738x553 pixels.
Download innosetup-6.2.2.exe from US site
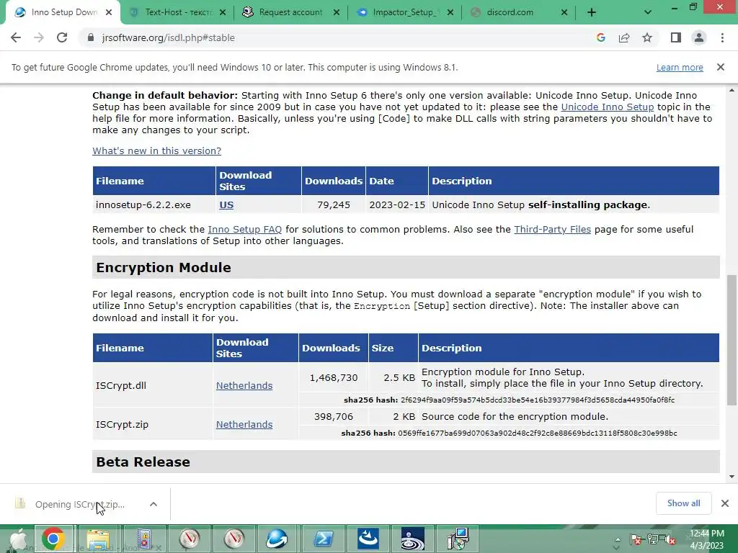(226, 205)
